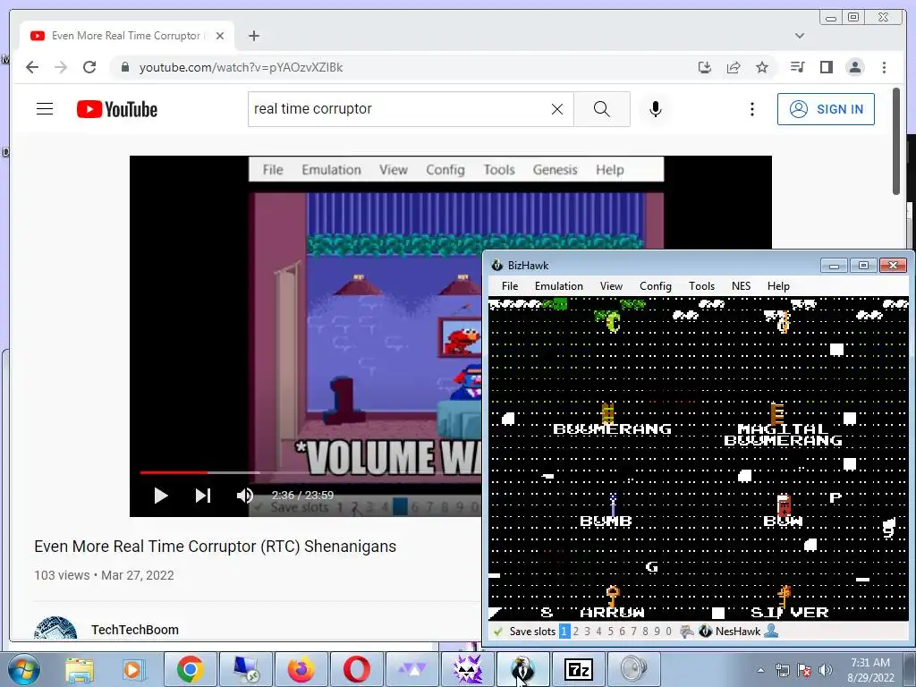
Task: Click the install/download page icon in address bar
Action: click(705, 67)
